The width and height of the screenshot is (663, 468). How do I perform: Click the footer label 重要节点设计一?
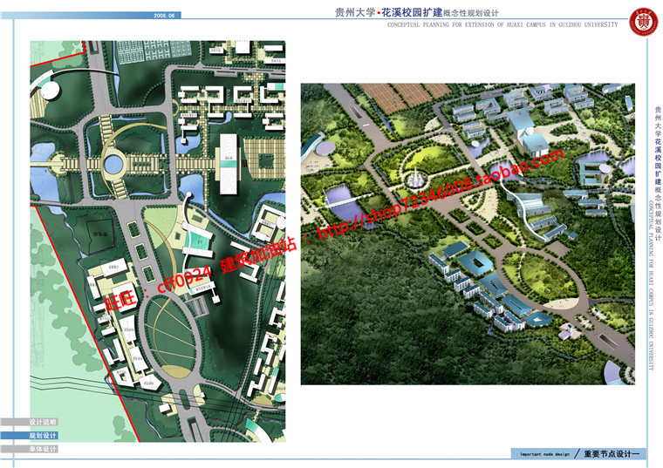(x=612, y=454)
